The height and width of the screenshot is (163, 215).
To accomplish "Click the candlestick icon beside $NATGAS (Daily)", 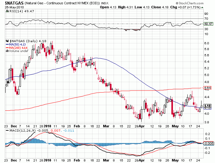I will point(7,41).
